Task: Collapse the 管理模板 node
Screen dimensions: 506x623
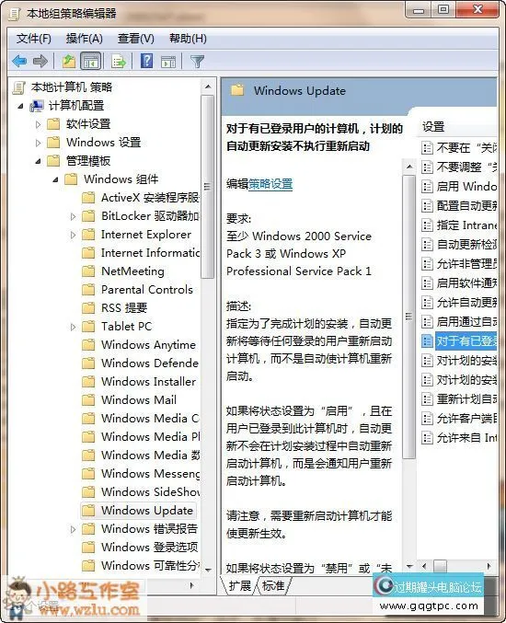Action: tap(38, 161)
